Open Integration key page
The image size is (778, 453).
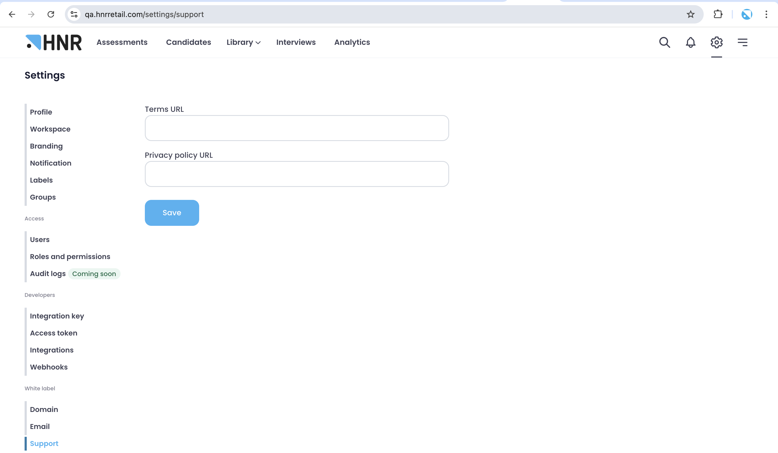[57, 316]
